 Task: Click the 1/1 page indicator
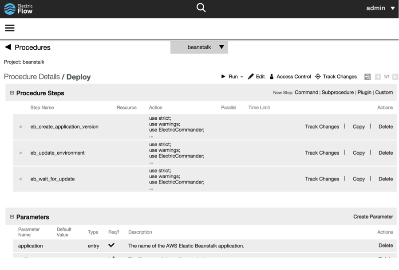387,77
